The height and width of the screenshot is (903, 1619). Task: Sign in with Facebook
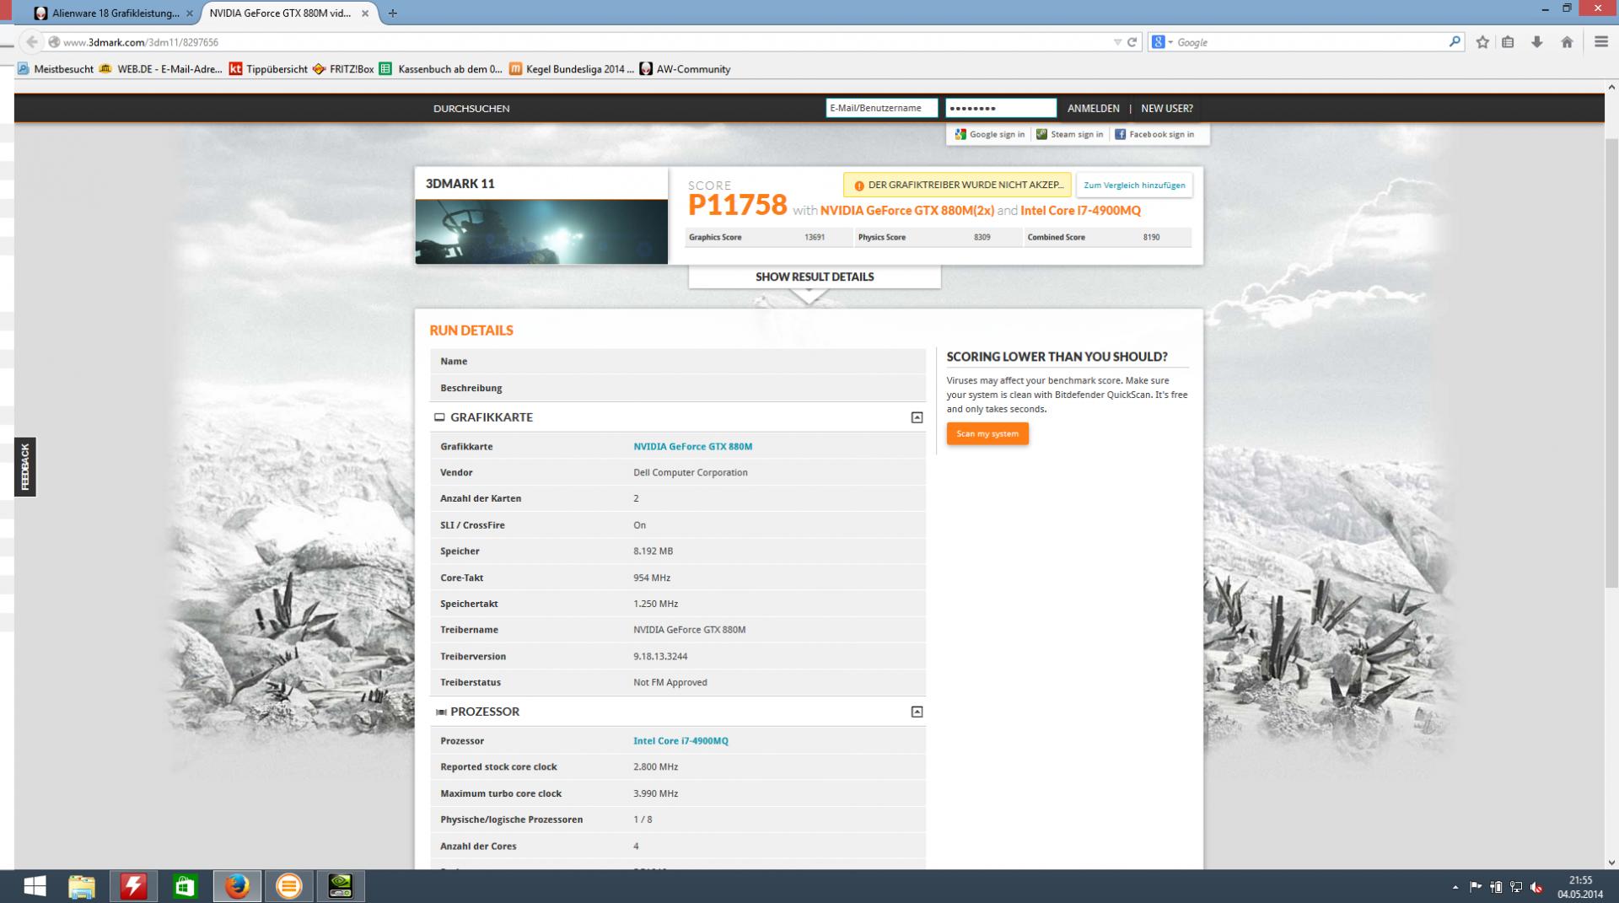pos(1154,134)
